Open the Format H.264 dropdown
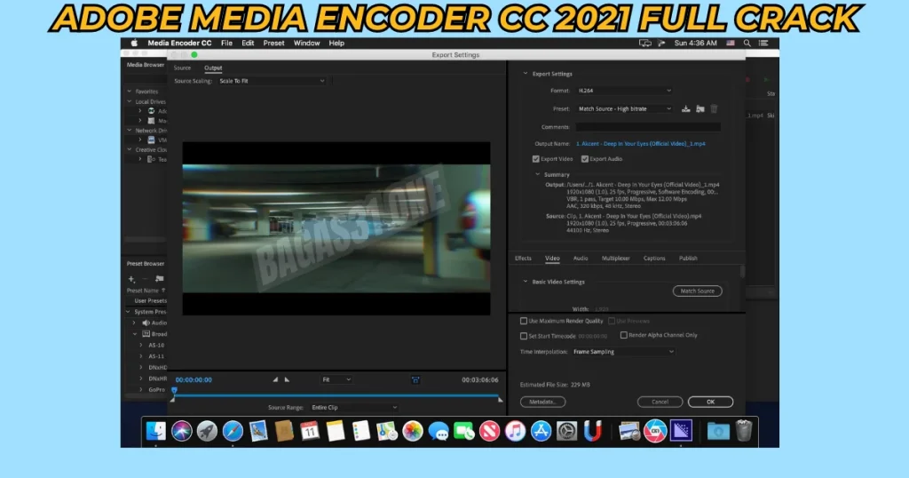This screenshot has height=478, width=909. (624, 91)
